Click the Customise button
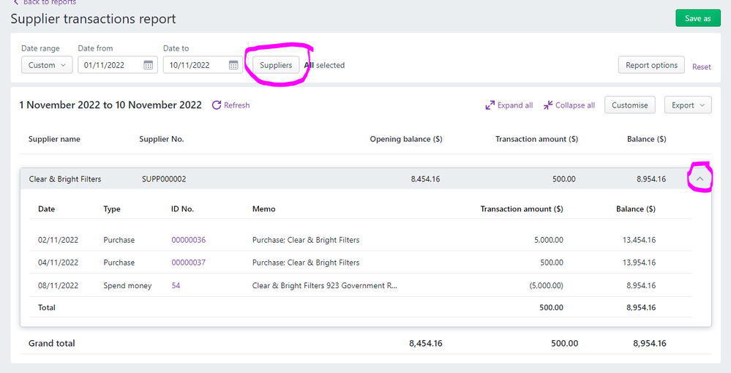Viewport: 731px width, 373px height. (x=629, y=105)
